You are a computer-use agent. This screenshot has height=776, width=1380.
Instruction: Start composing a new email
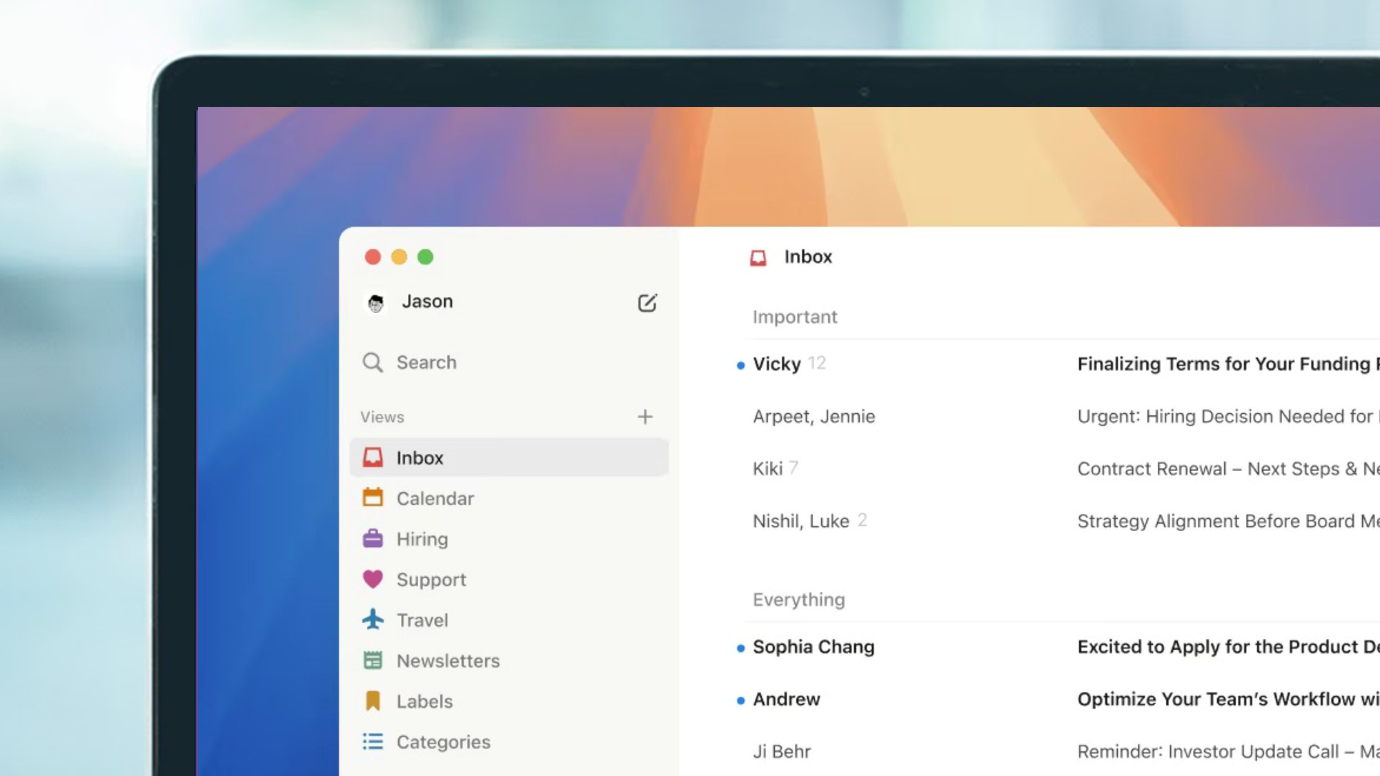click(x=647, y=302)
